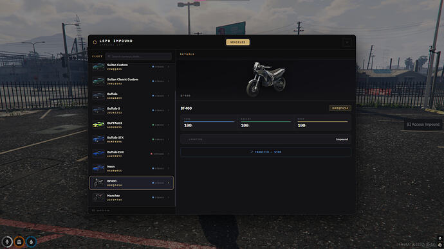Image resolution: width=444 pixels, height=249 pixels.
Task: Click the Manchez blue status badge
Action: [158, 198]
